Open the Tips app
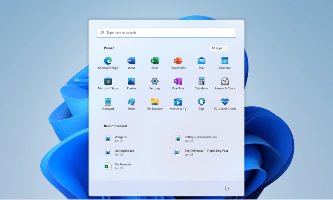Image resolution: width=333 pixels, height=200 pixels. click(x=201, y=104)
